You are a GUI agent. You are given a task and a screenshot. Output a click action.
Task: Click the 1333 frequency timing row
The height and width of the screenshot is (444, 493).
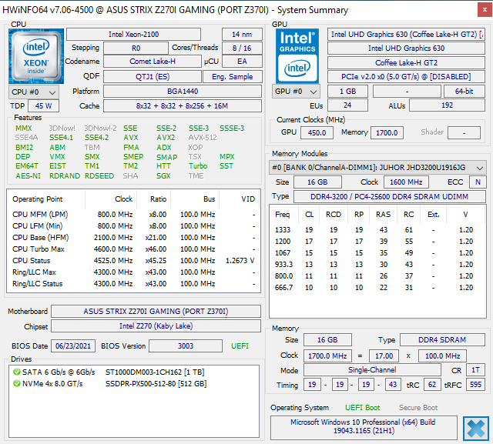tap(377, 230)
